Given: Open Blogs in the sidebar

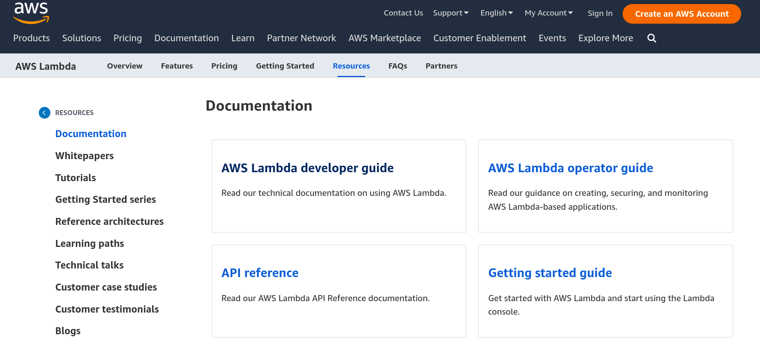Looking at the screenshot, I should (68, 331).
